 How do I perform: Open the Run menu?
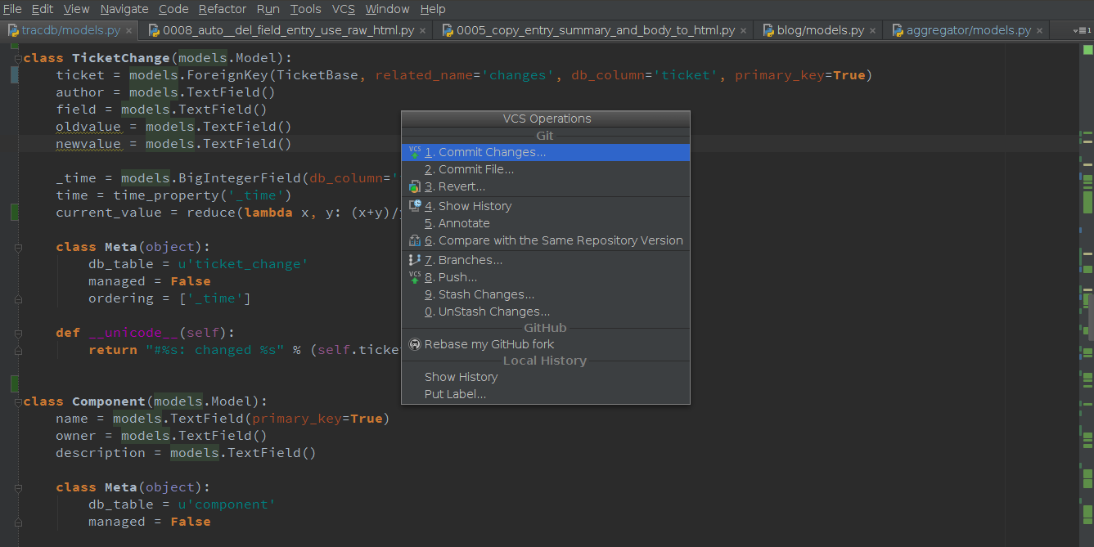268,9
